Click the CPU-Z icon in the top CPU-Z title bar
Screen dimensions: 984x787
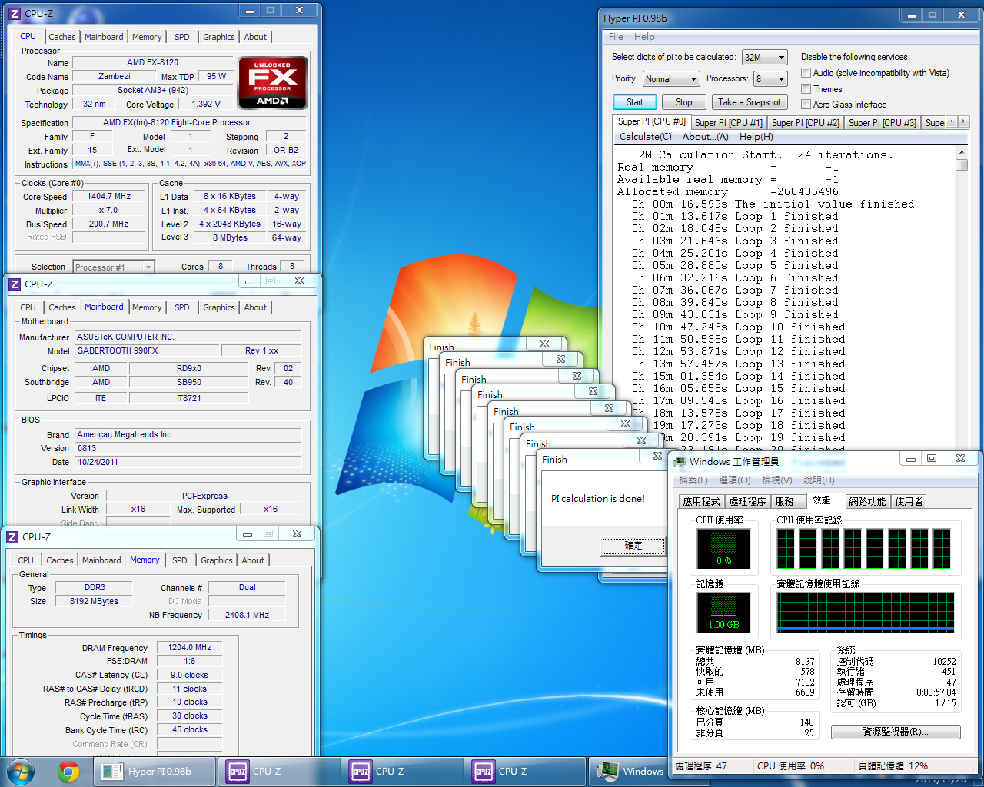14,13
